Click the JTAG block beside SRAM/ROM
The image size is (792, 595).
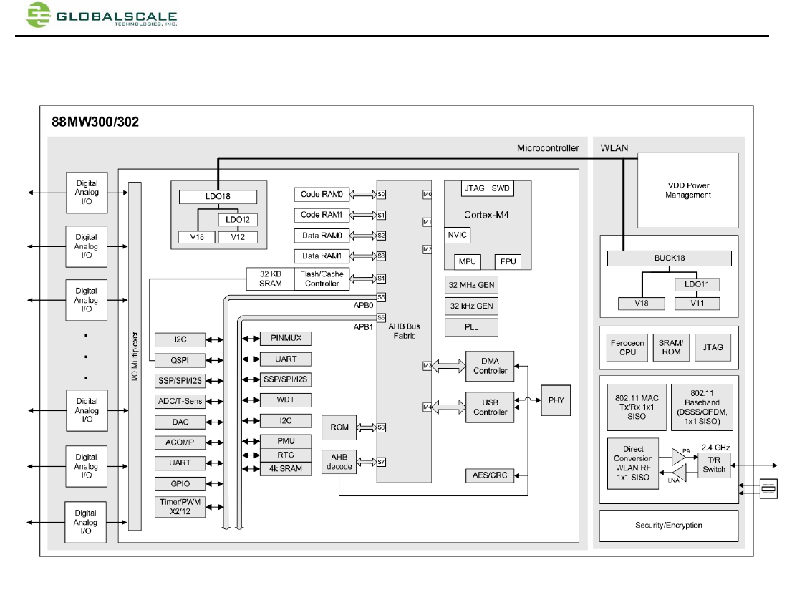713,347
